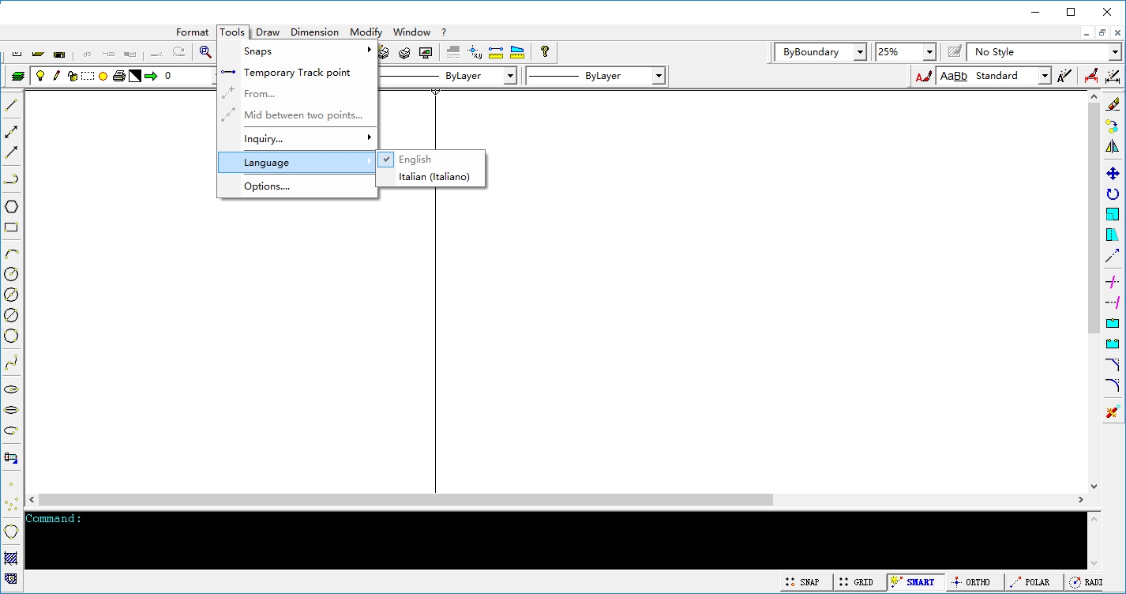Image resolution: width=1126 pixels, height=594 pixels.
Task: Click the blue Rotate tool icon
Action: click(1113, 194)
